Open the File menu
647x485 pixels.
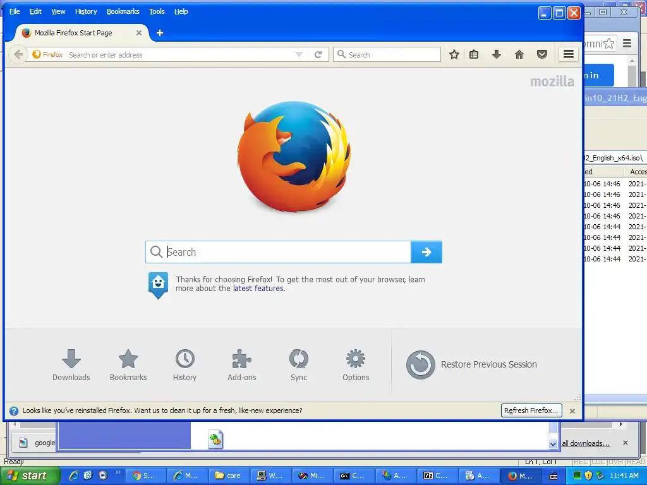point(15,11)
